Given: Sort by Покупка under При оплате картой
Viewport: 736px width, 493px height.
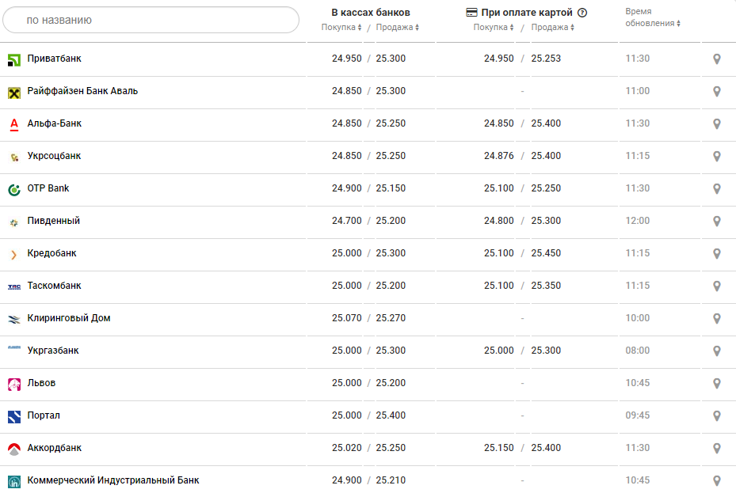Looking at the screenshot, I should [x=494, y=28].
